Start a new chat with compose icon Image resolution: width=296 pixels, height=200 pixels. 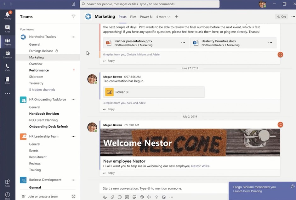73,4
